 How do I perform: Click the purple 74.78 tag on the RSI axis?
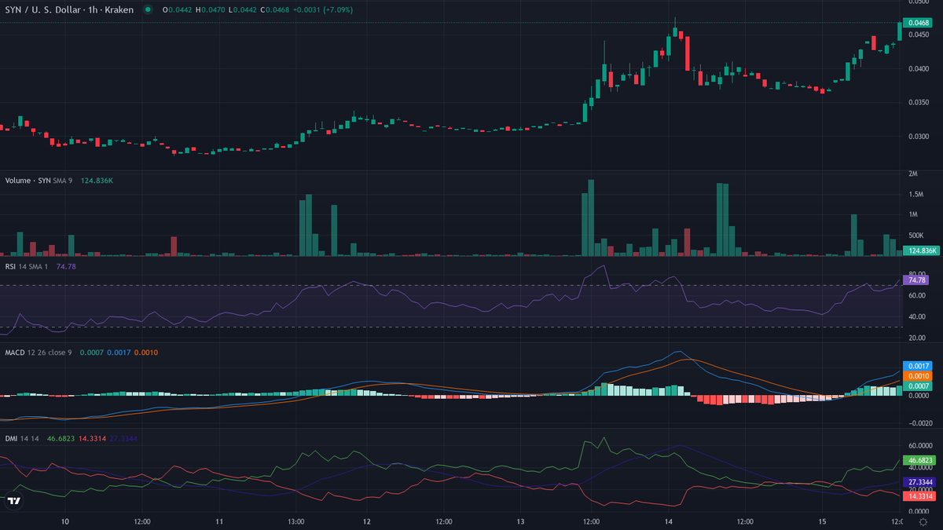point(916,280)
